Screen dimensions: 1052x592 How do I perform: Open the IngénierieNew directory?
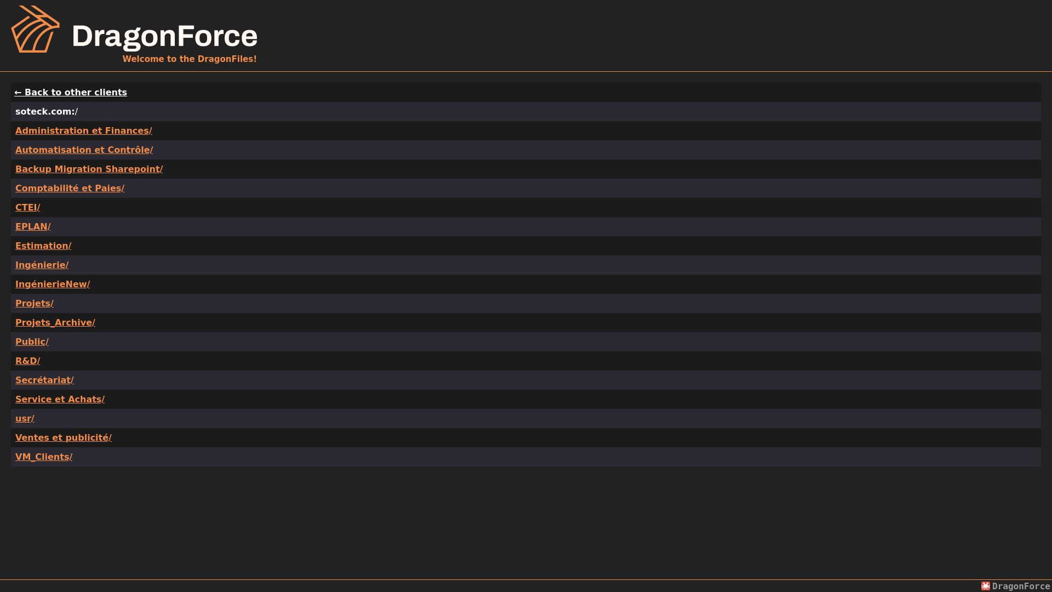point(53,284)
